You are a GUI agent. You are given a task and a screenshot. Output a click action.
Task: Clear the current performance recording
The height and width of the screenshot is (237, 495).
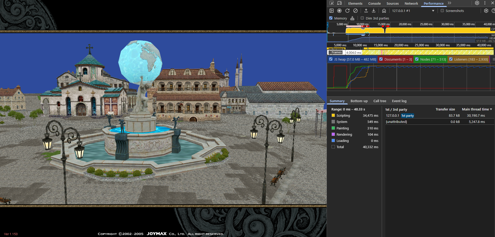[x=355, y=11]
